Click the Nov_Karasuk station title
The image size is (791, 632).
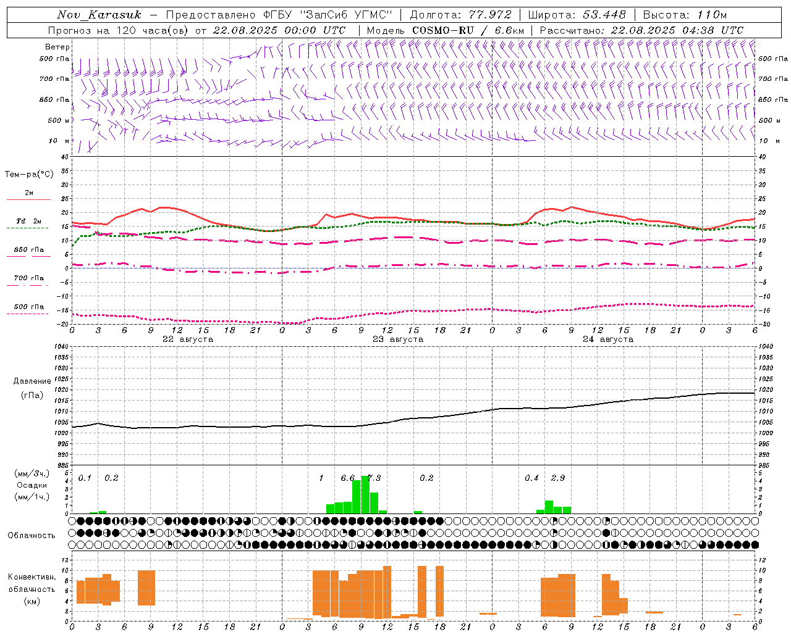point(99,15)
